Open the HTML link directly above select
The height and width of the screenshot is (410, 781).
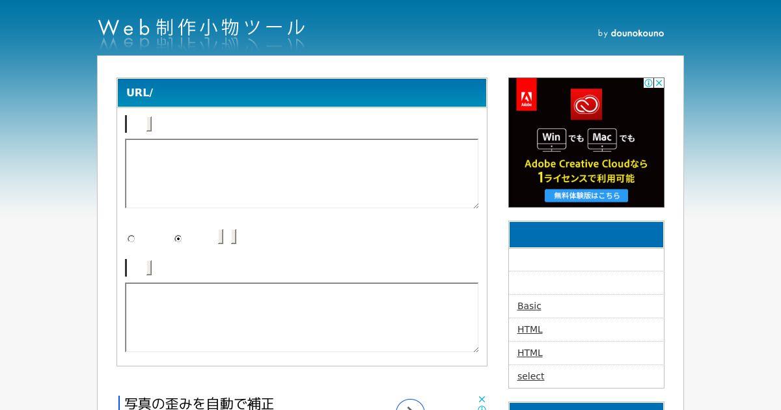click(530, 353)
